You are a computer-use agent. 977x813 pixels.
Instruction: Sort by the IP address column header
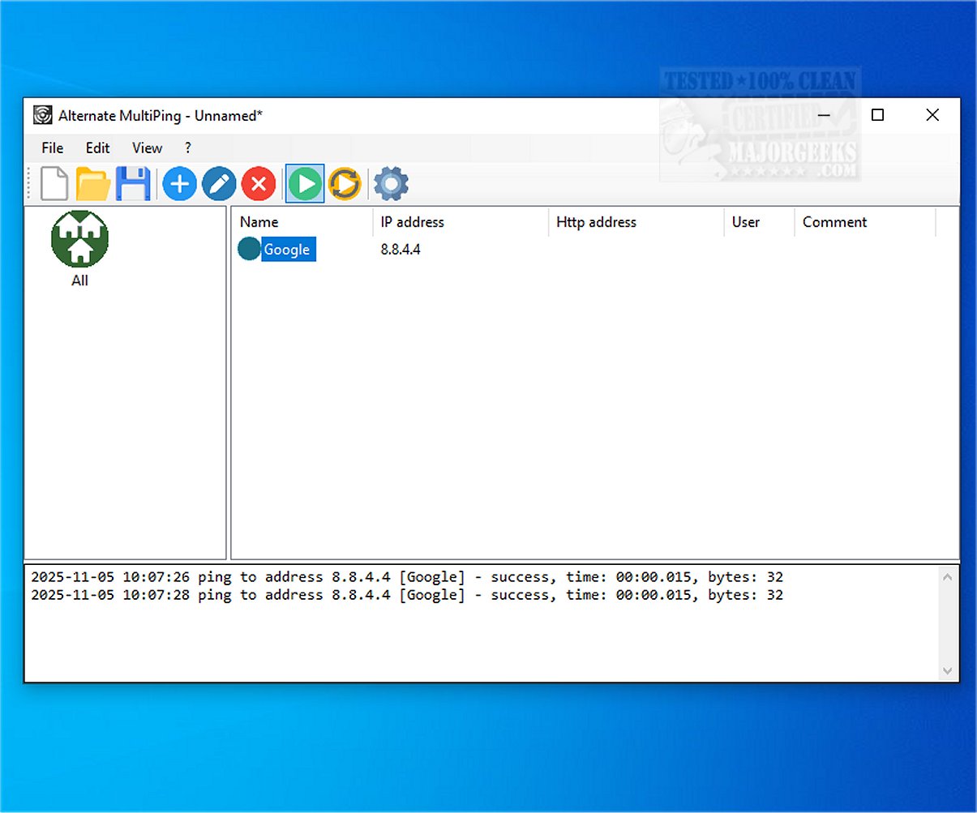(461, 222)
